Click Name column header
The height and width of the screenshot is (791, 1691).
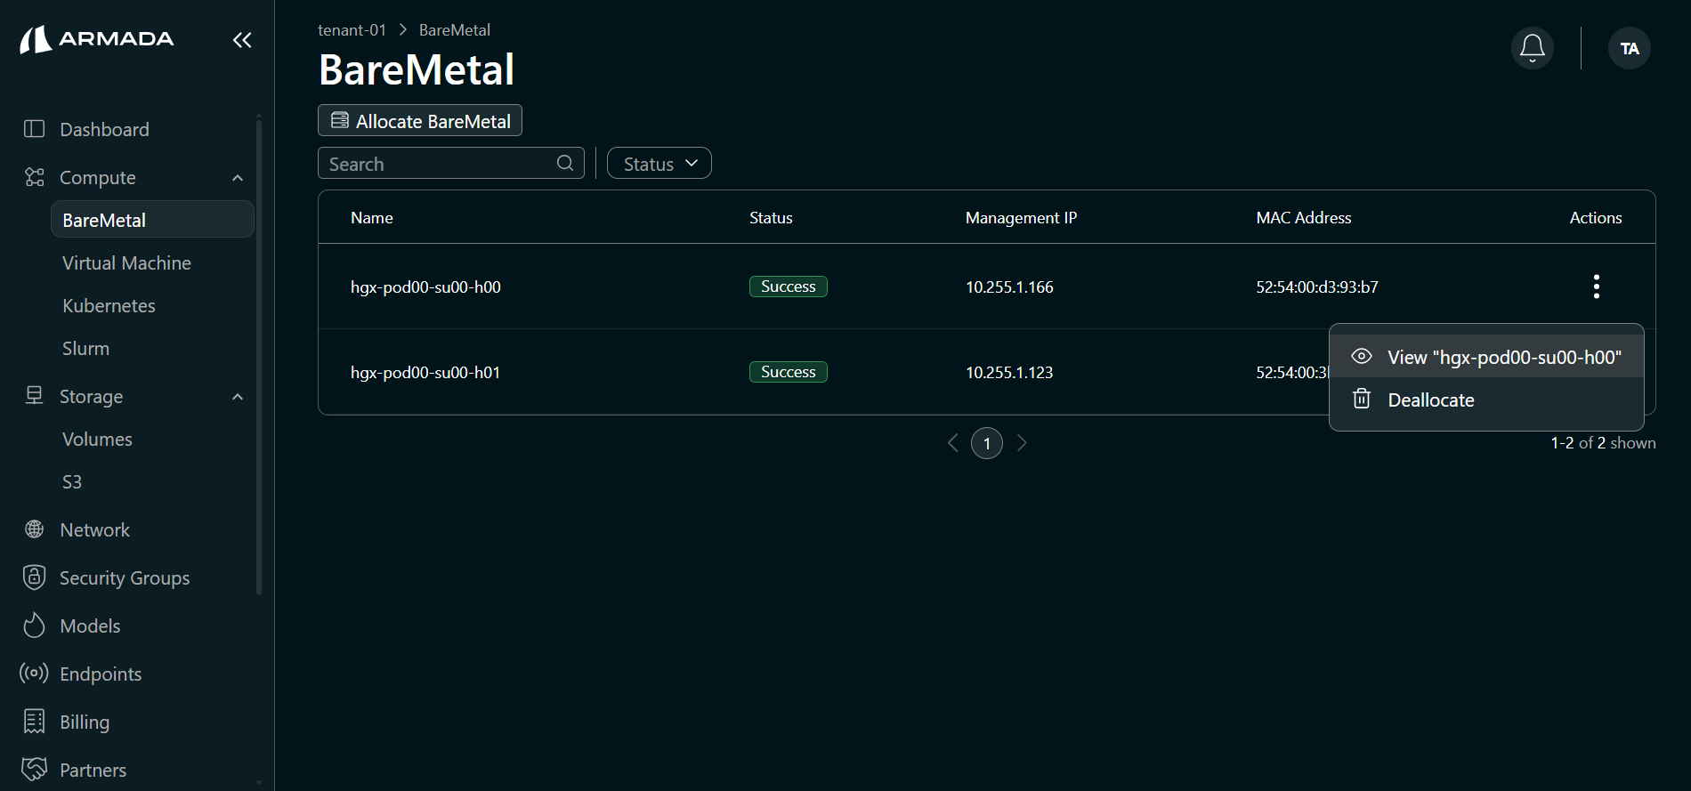click(x=372, y=217)
